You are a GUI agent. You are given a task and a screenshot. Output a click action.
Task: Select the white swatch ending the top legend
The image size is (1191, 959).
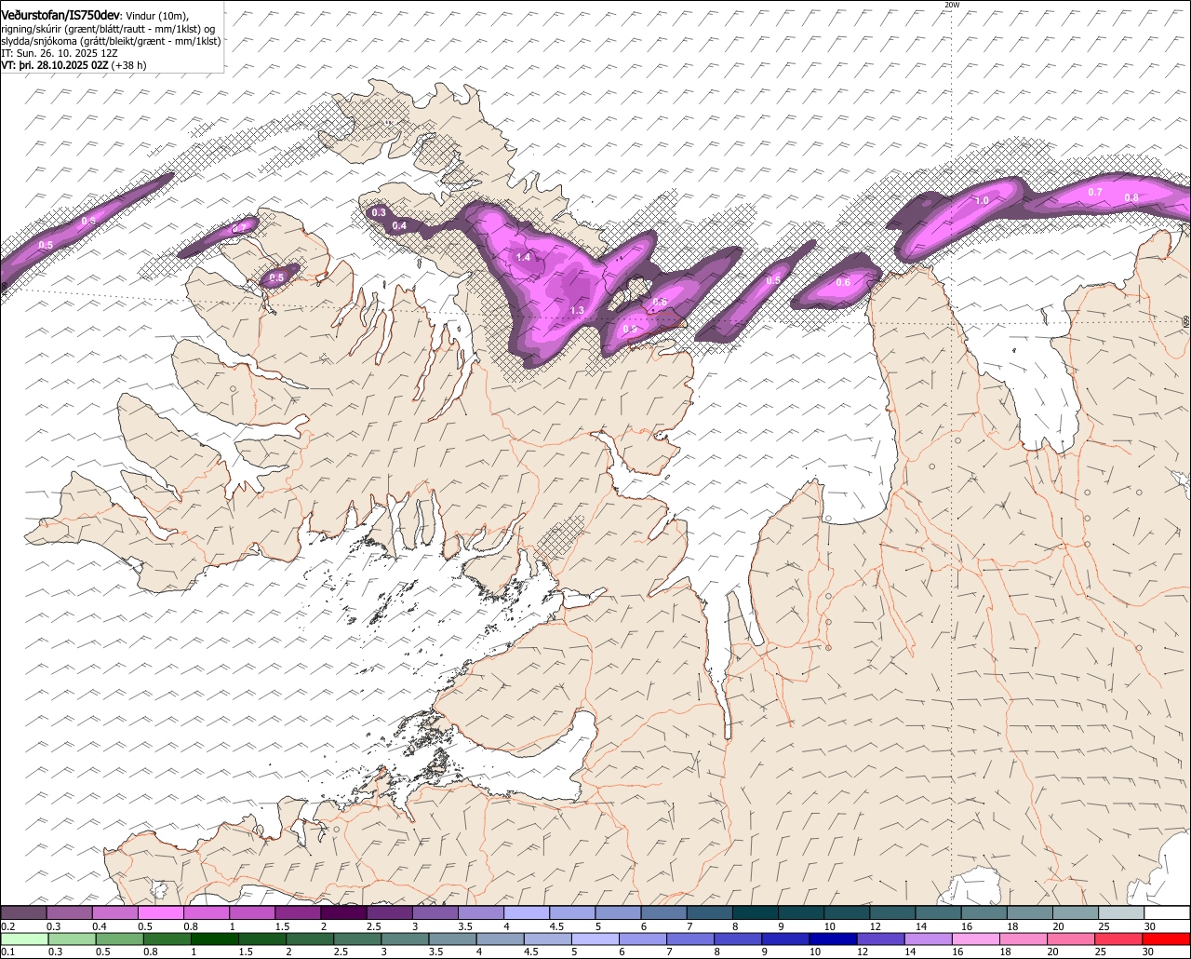point(1168,913)
